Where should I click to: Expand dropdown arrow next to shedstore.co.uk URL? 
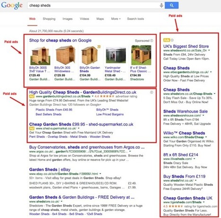(x=62, y=201)
